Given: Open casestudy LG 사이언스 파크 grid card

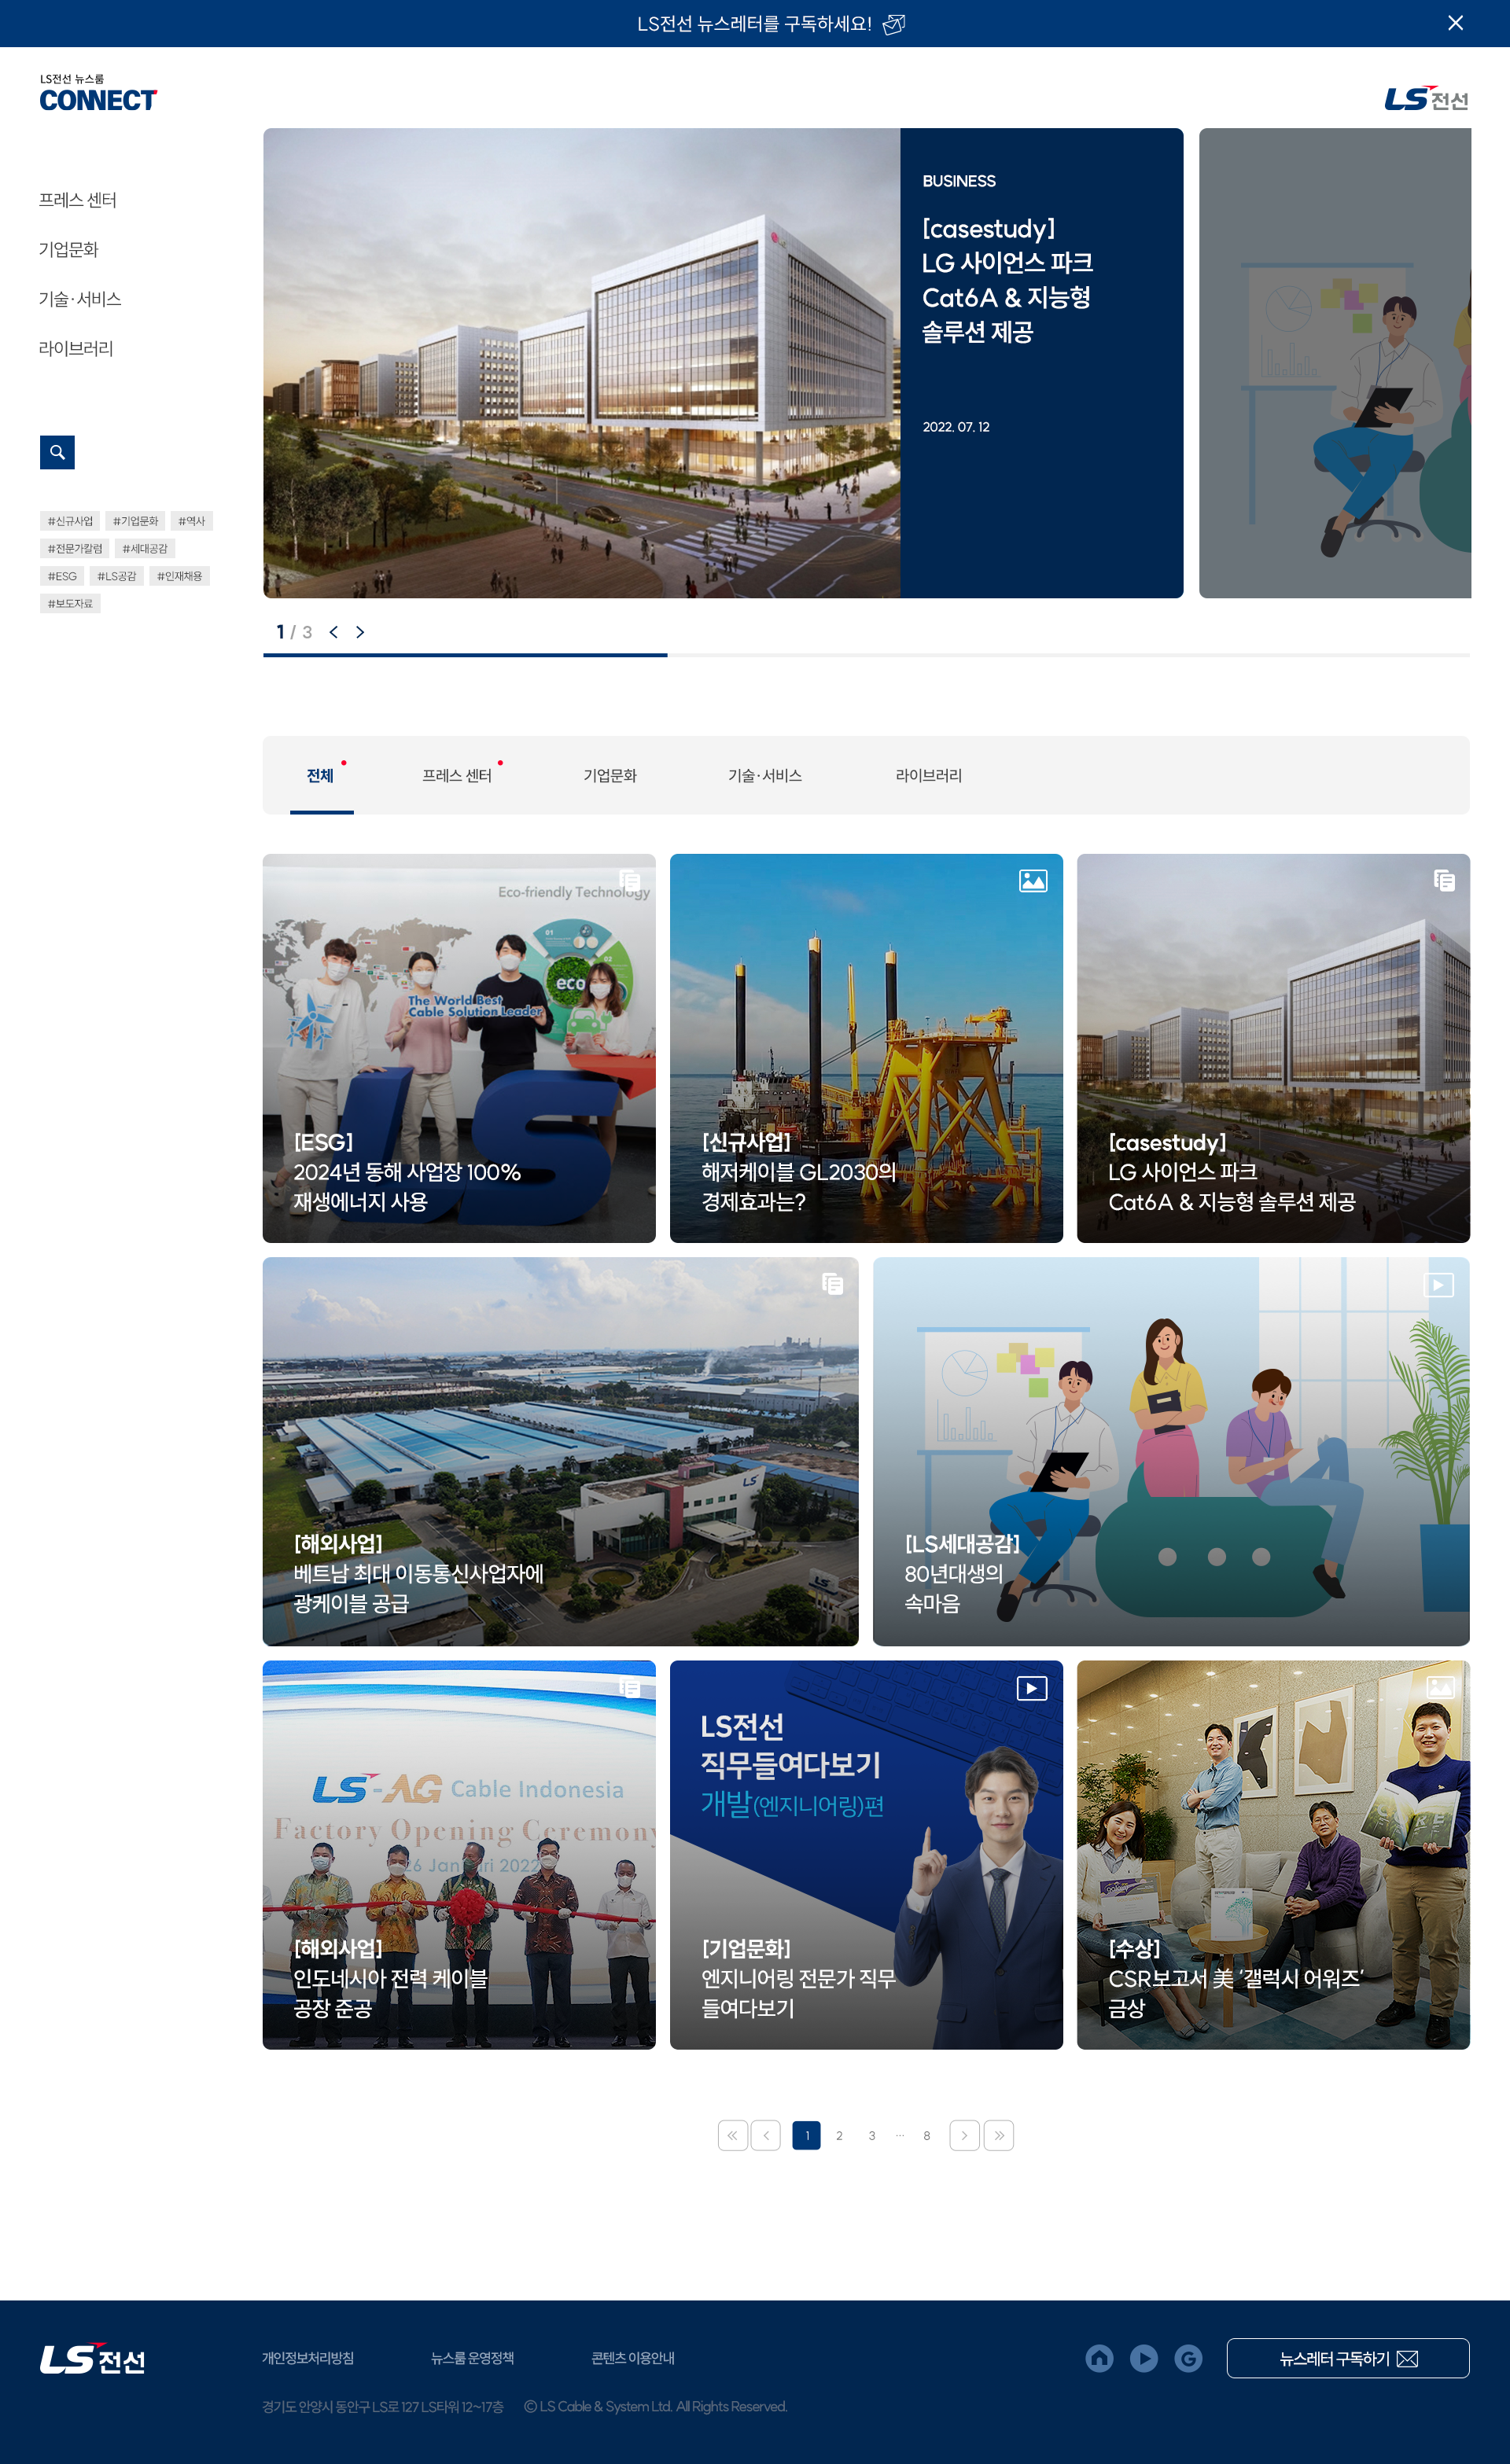Looking at the screenshot, I should [x=1273, y=1048].
